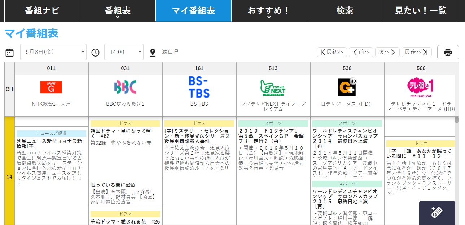This screenshot has height=225, width=465.
Task: Click the 滋賀県 region link
Action: pyautogui.click(x=170, y=52)
